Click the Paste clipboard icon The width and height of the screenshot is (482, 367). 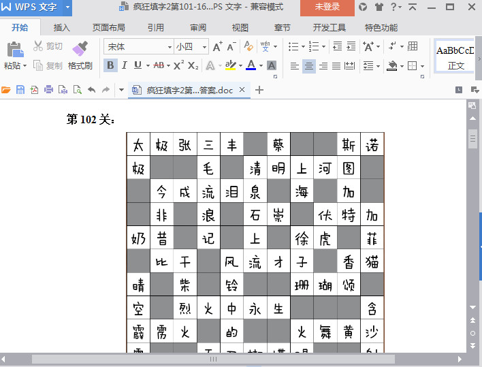pos(15,49)
